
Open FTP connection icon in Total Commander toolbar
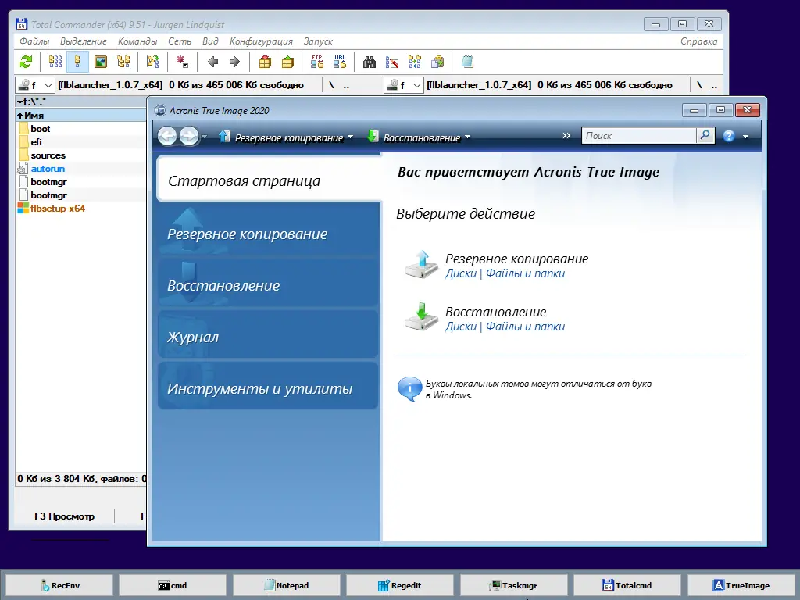pyautogui.click(x=317, y=62)
